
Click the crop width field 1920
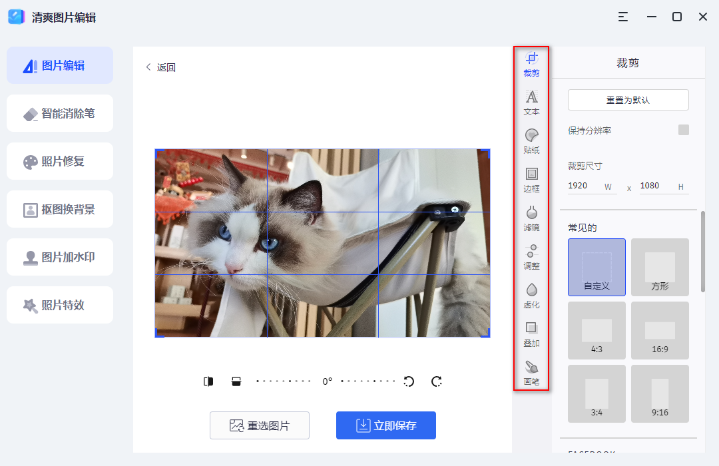point(593,186)
